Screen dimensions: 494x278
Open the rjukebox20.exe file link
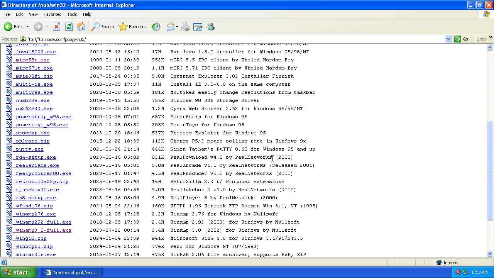click(x=37, y=190)
